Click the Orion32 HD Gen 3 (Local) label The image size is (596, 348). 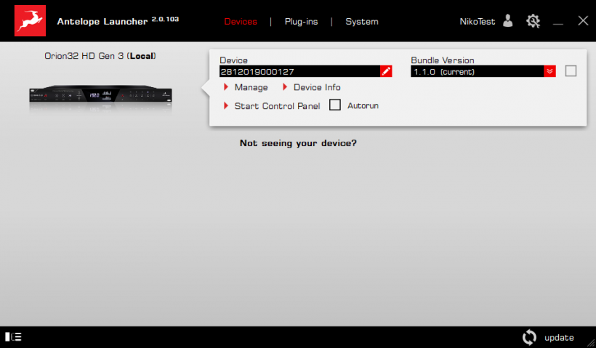pyautogui.click(x=100, y=56)
